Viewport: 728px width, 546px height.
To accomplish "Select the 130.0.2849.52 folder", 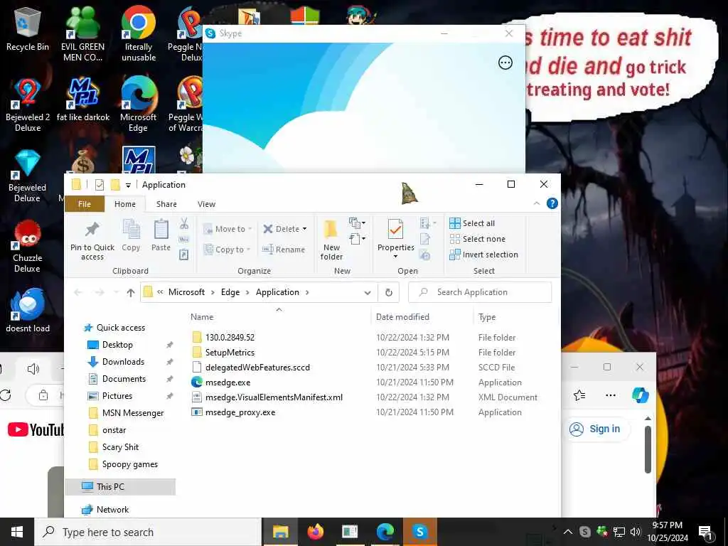I will click(230, 338).
